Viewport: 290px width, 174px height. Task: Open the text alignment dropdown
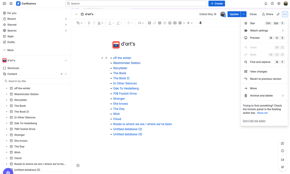click(130, 23)
